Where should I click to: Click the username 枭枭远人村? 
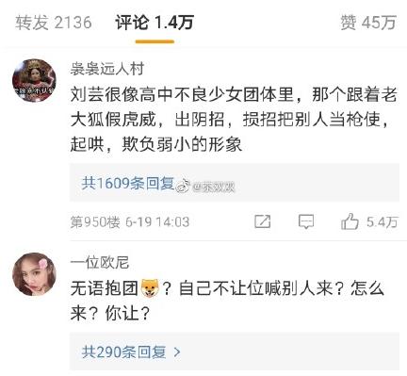coord(107,69)
